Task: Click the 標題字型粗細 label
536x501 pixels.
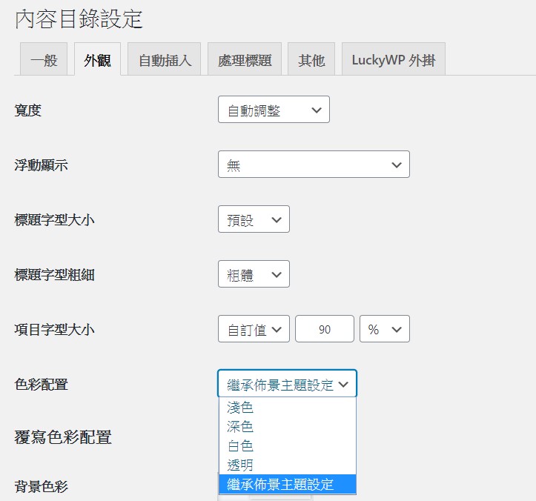Action: coord(54,275)
